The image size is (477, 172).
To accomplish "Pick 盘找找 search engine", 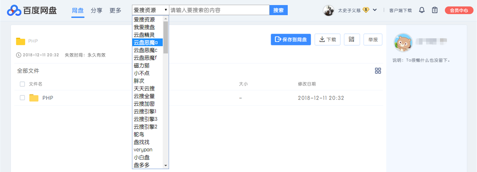I will point(148,142).
